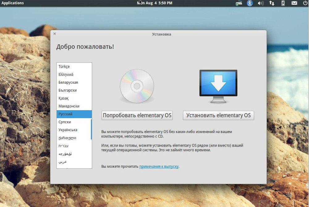Select Українська in language list

[74, 130]
